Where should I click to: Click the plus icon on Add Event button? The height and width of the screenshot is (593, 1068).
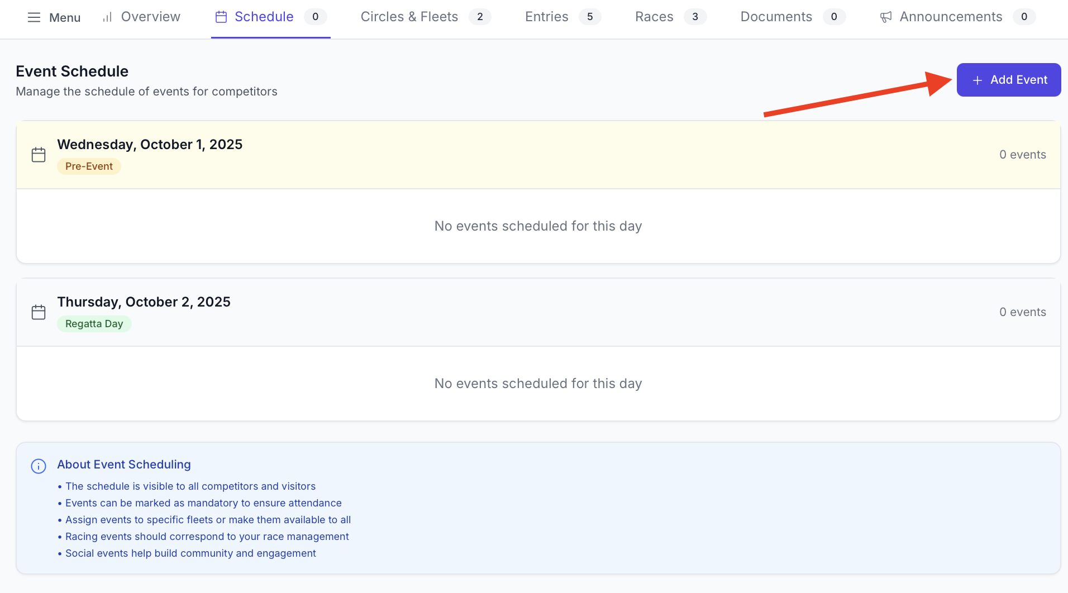coord(976,80)
